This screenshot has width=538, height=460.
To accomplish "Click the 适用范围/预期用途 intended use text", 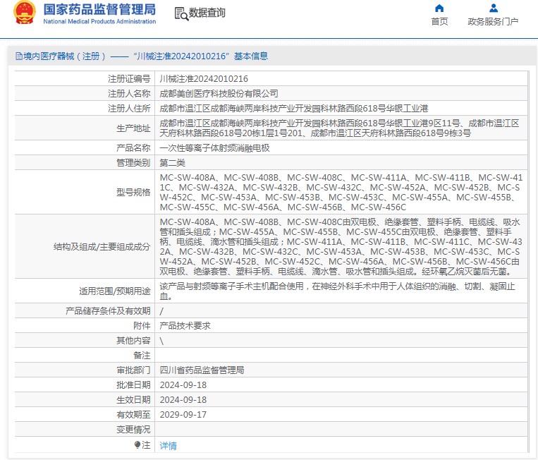I will point(338,291).
